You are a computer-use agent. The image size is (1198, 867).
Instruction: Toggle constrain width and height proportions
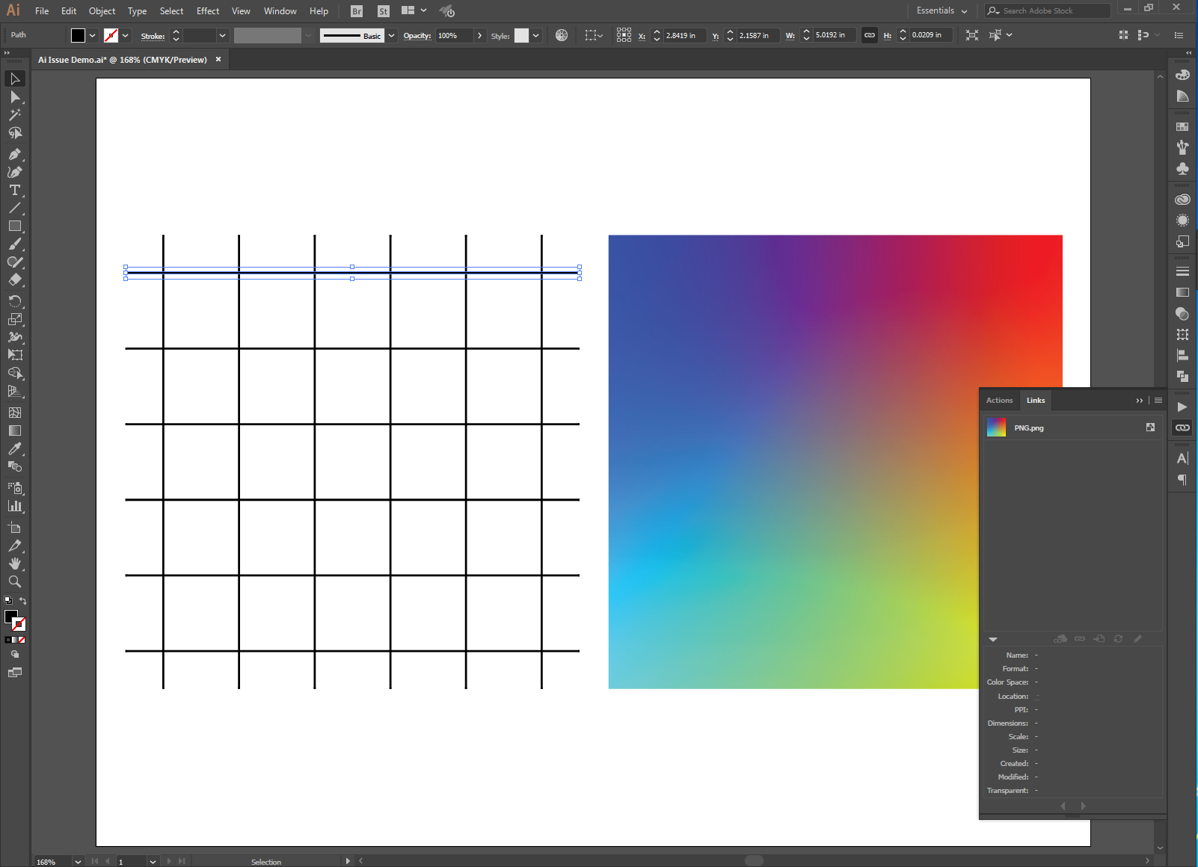(870, 35)
